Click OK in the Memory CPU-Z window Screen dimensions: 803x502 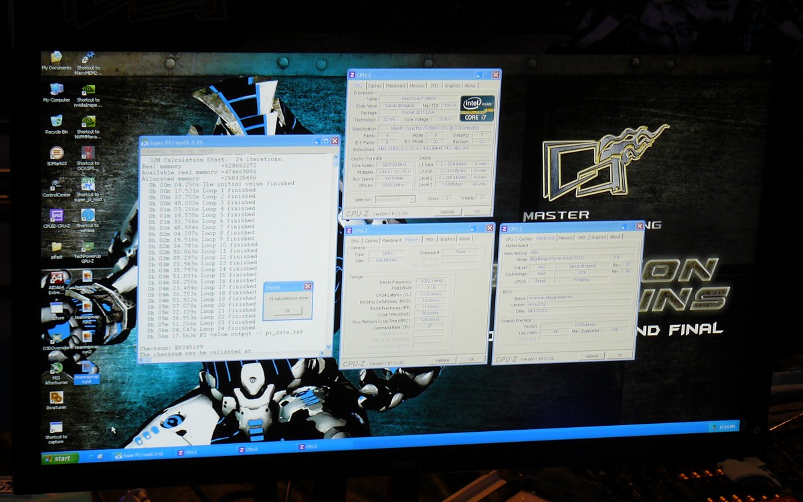coord(471,359)
